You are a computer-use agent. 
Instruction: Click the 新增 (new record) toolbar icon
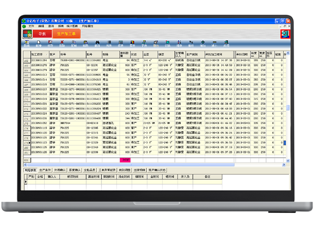tap(39, 43)
